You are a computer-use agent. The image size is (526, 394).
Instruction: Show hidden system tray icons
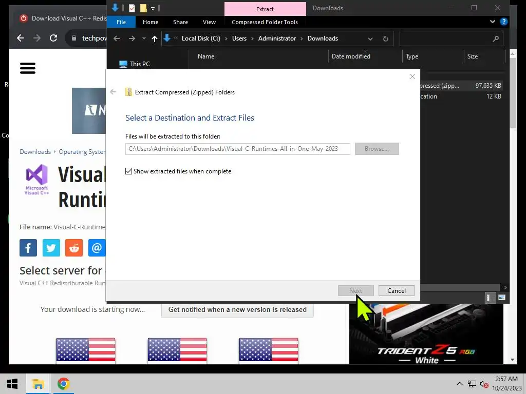(x=460, y=384)
